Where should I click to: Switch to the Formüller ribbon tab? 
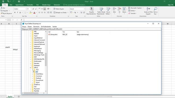pyautogui.click(x=30, y=5)
